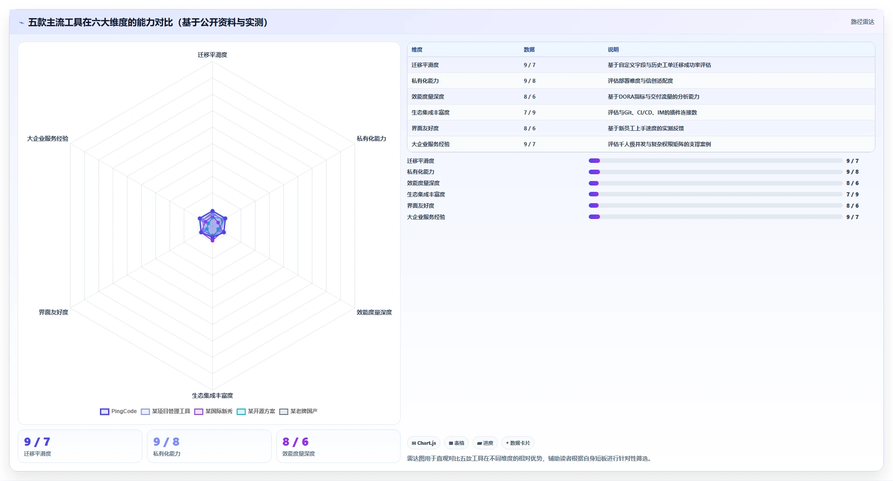Click the 7 / 9 value beside the progress bars

click(852, 195)
